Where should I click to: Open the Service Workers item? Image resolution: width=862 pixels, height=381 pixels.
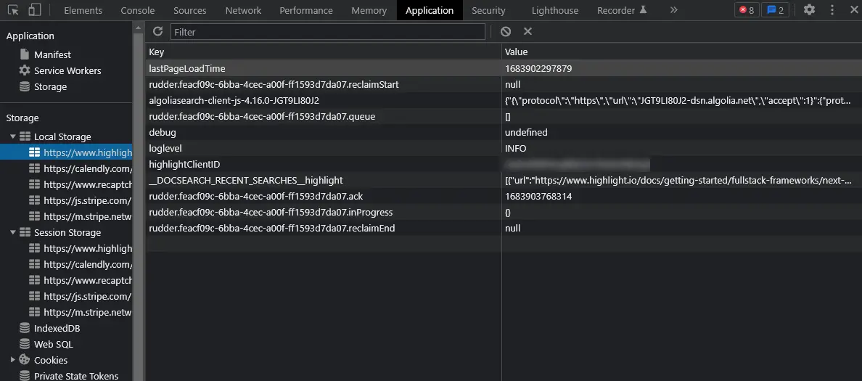tap(67, 70)
